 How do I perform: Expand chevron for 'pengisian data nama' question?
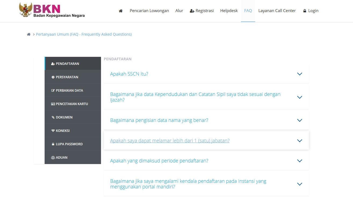[300, 120]
